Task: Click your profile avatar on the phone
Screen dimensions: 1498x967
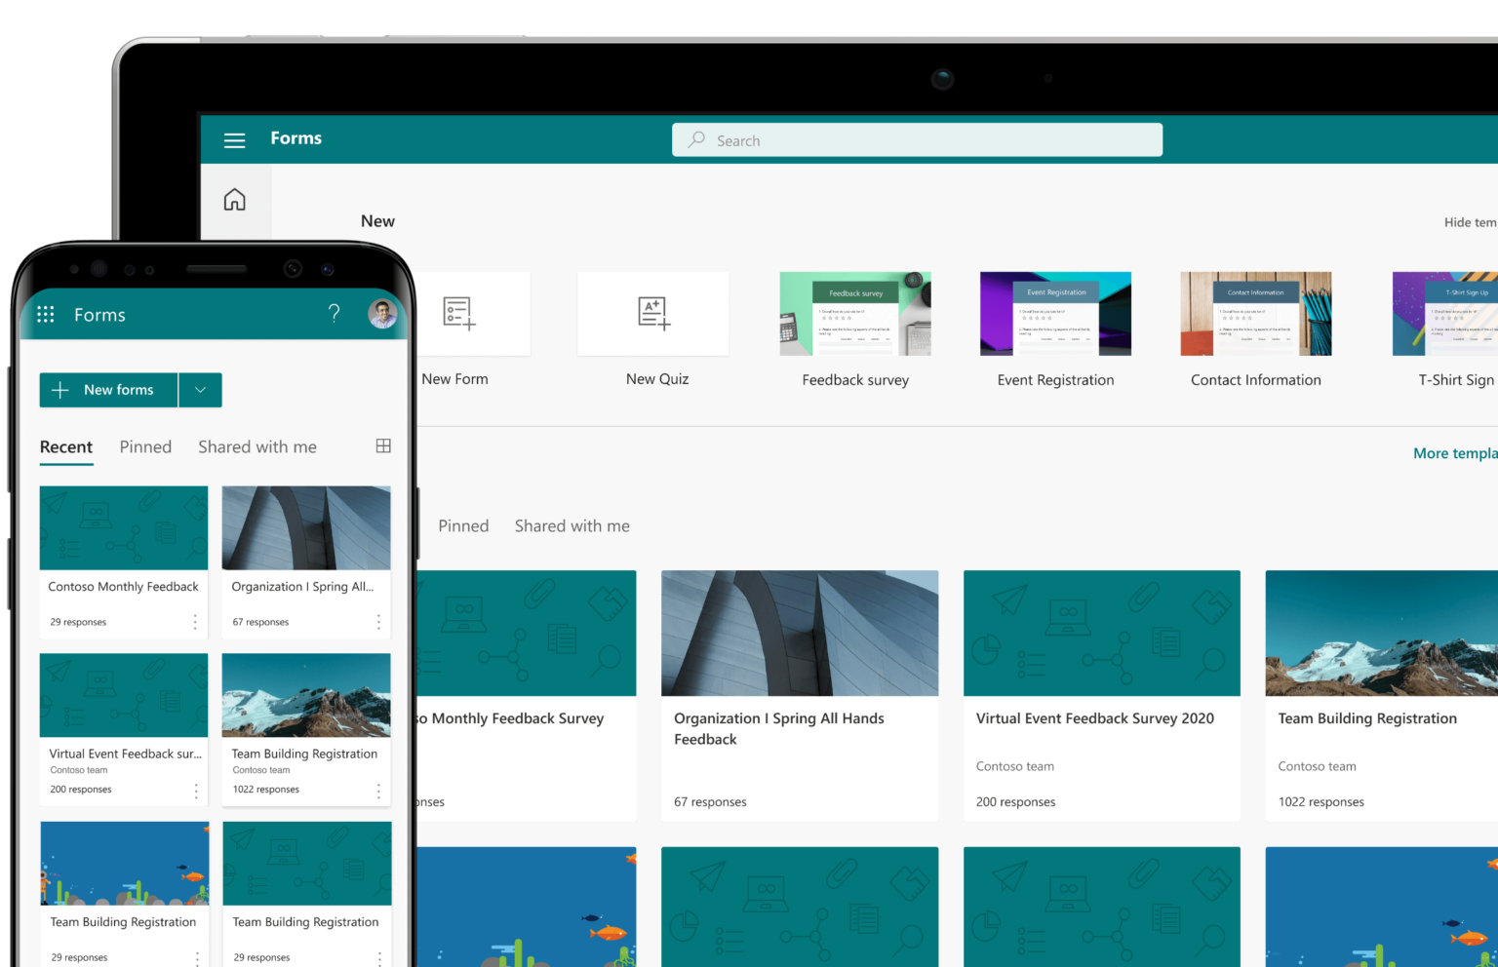Action: pyautogui.click(x=382, y=314)
